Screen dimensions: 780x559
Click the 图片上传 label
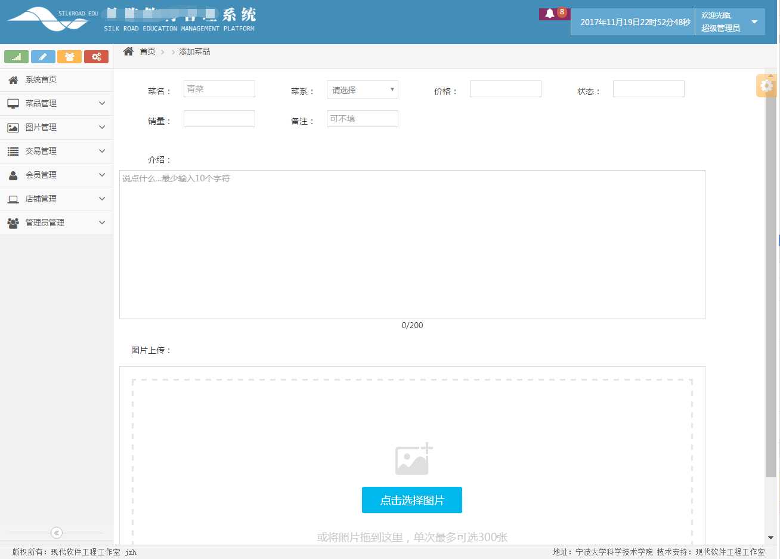pos(151,350)
